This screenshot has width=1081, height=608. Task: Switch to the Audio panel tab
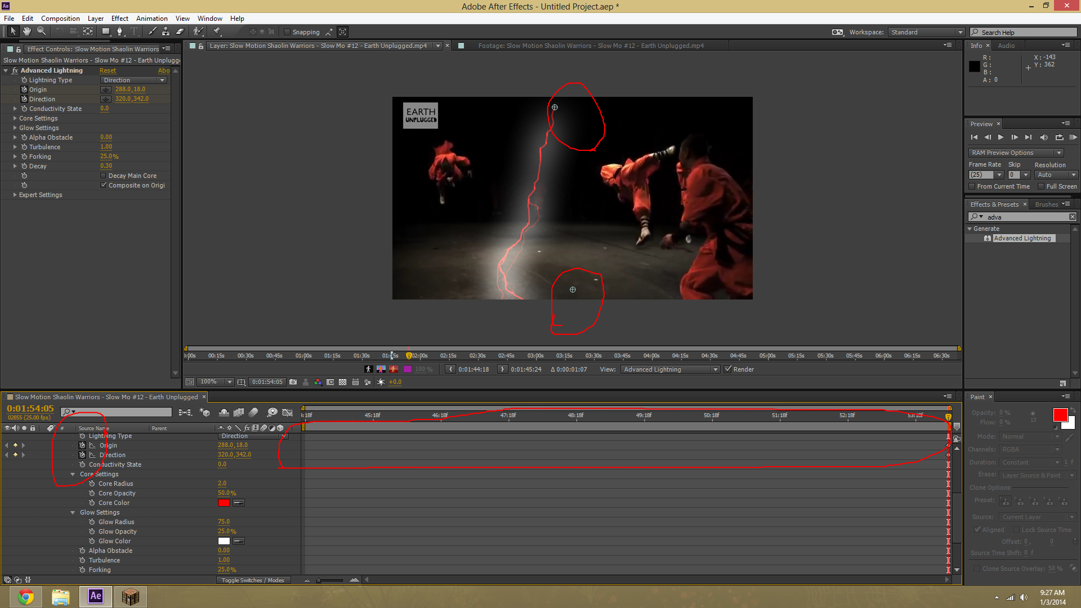point(1006,46)
